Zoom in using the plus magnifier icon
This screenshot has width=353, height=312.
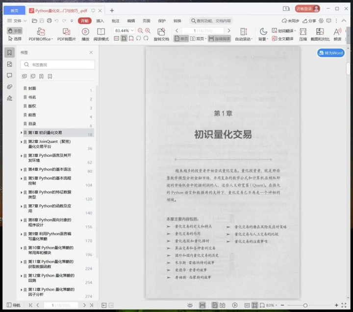tap(148, 30)
